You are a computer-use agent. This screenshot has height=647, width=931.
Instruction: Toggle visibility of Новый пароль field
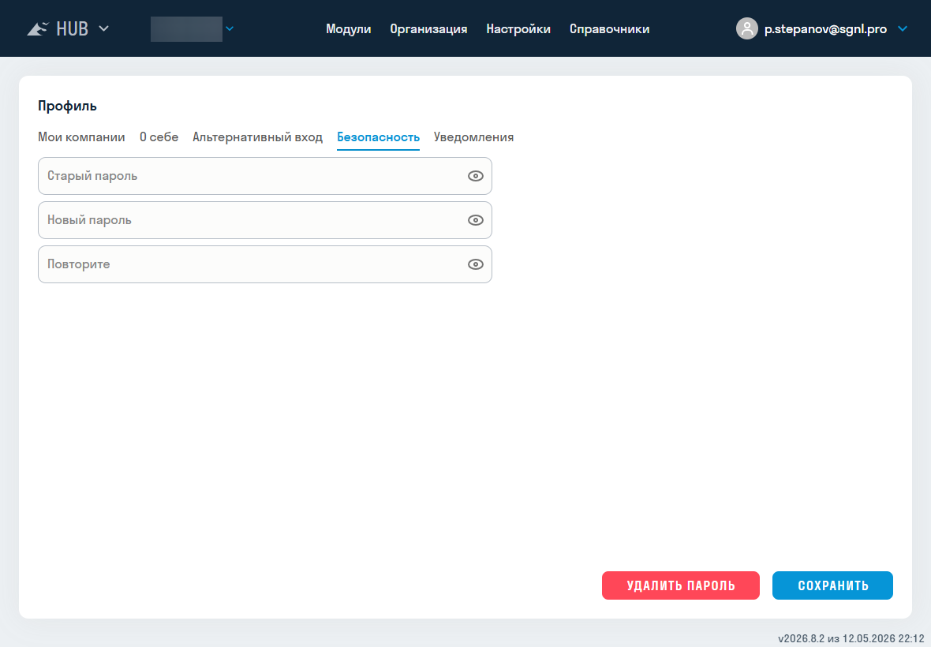point(475,220)
